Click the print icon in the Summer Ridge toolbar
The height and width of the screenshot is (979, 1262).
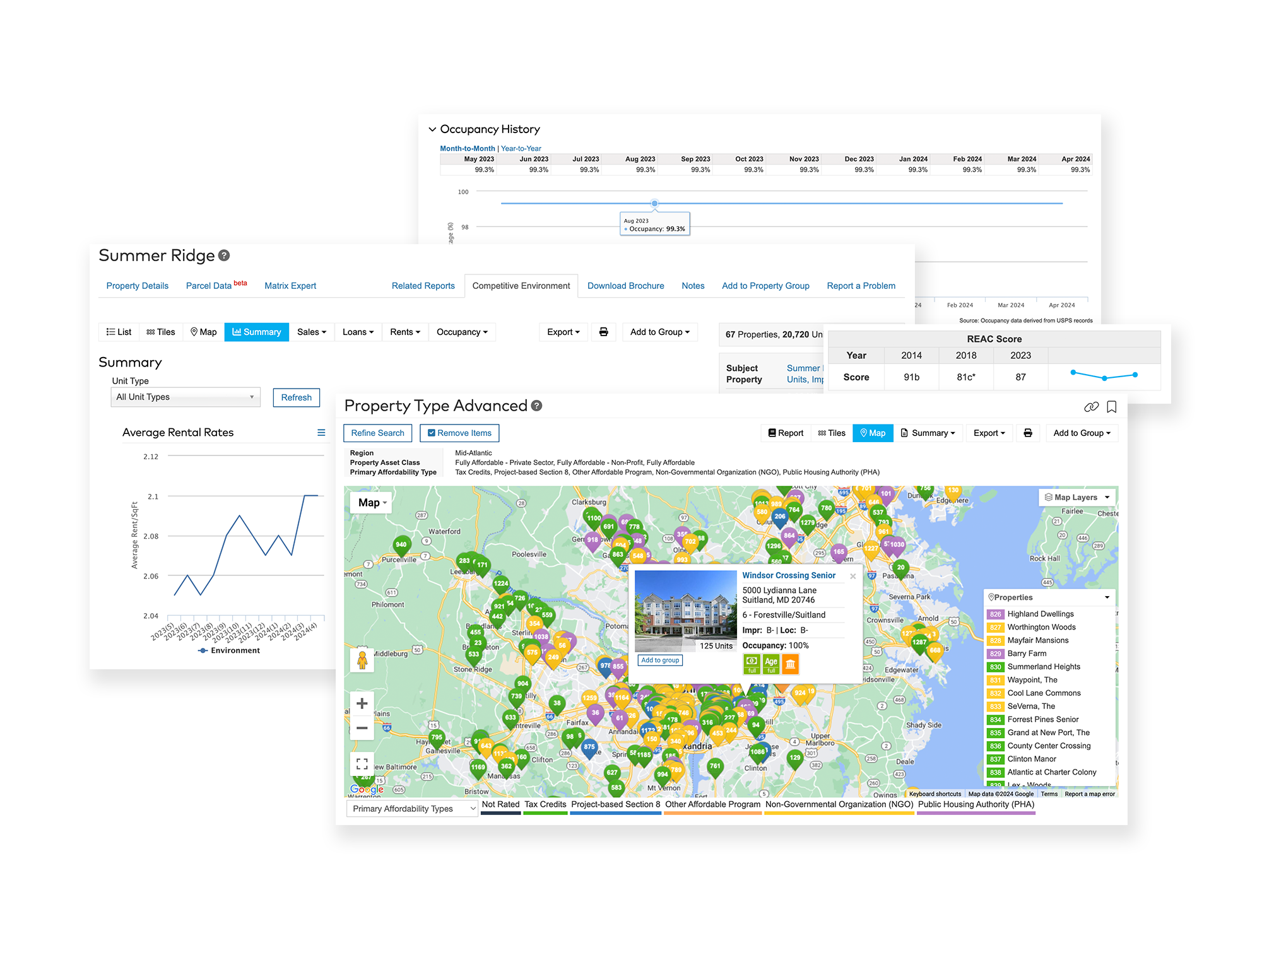604,332
